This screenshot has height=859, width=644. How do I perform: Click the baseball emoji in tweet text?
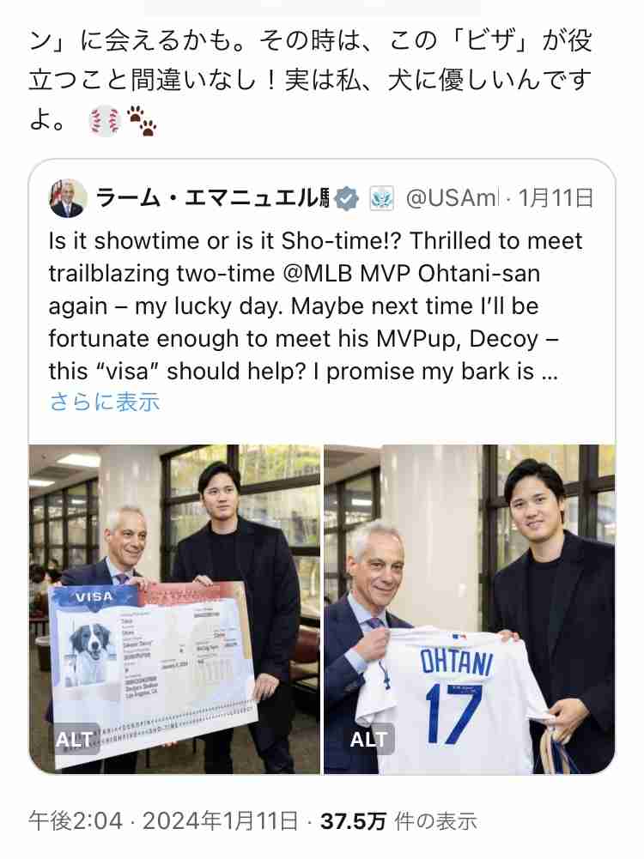coord(104,120)
